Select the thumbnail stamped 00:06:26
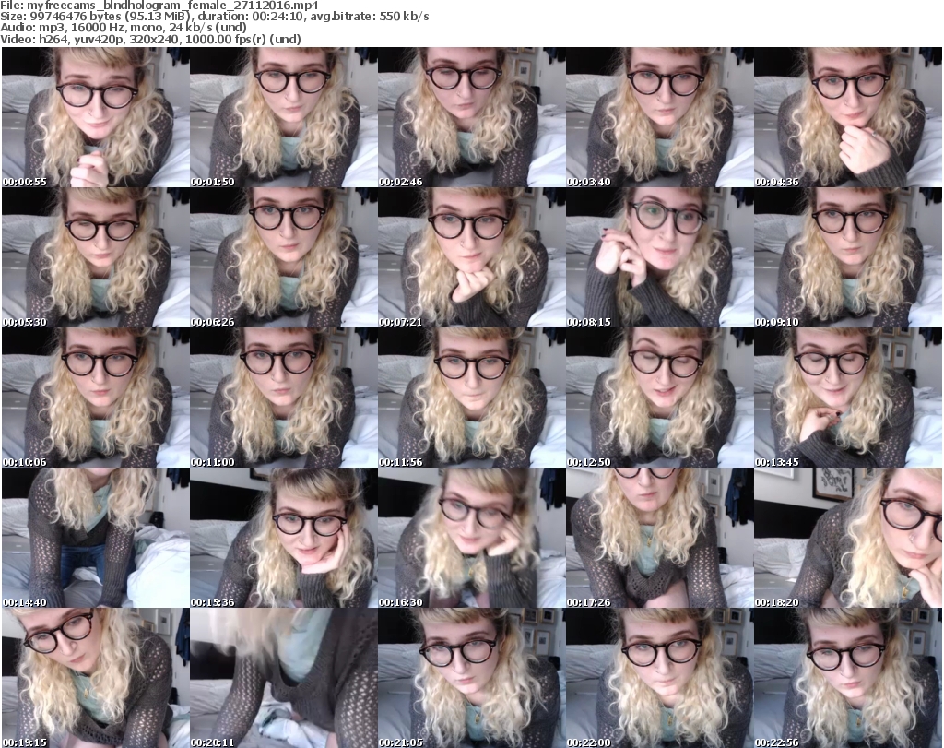 coord(284,257)
